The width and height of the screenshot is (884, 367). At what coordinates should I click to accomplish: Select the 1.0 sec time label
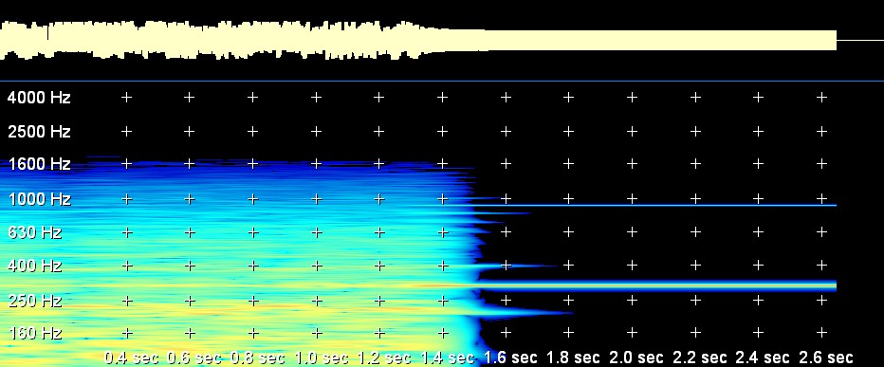322,358
